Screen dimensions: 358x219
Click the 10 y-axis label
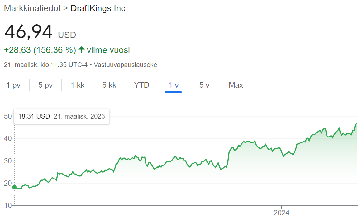click(x=8, y=206)
